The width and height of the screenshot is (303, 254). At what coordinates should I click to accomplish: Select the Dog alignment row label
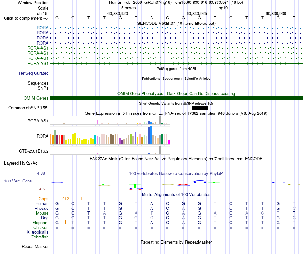coord(45,218)
